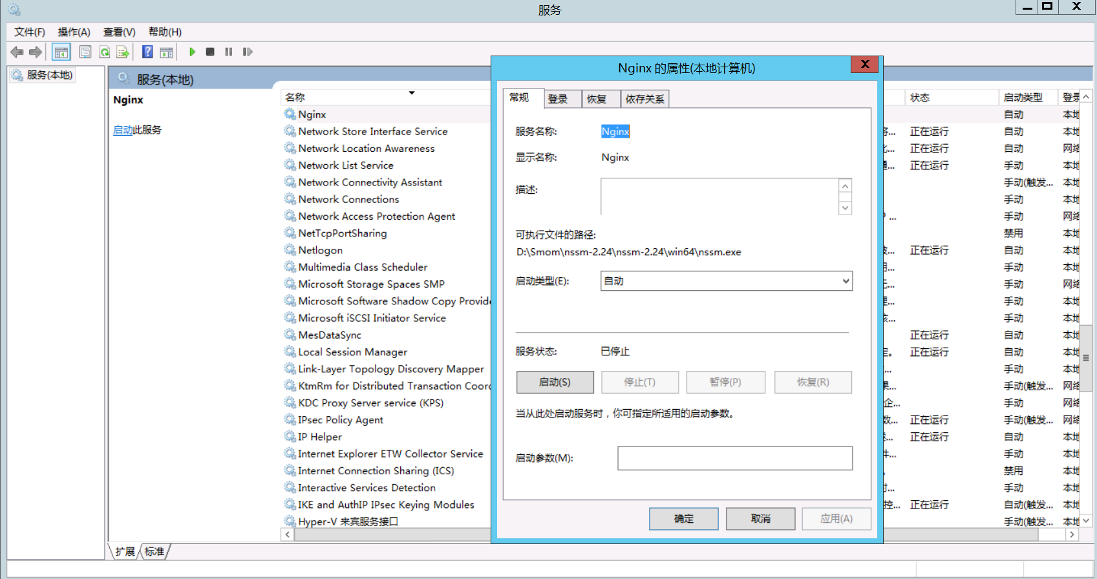Click the services list vertical scroll down arrow
This screenshot has width=1097, height=579.
(x=1086, y=520)
